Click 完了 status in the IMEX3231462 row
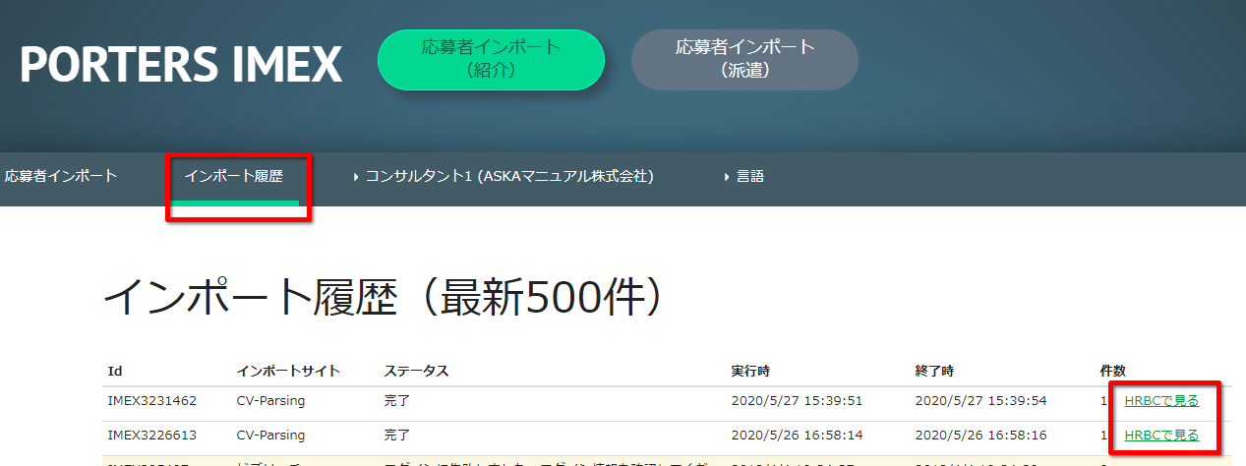 click(x=397, y=400)
